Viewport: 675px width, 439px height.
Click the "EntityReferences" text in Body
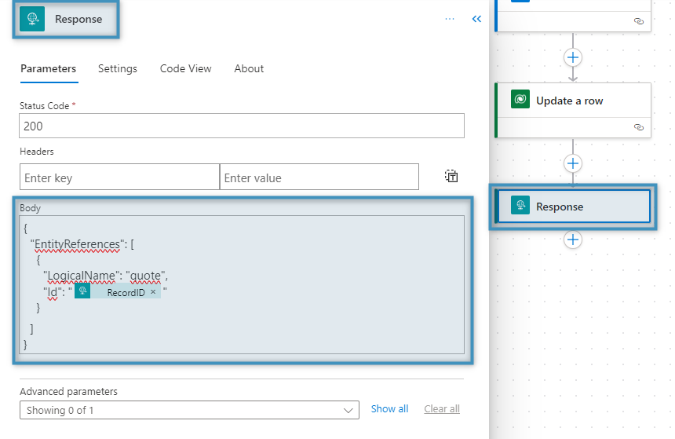77,244
